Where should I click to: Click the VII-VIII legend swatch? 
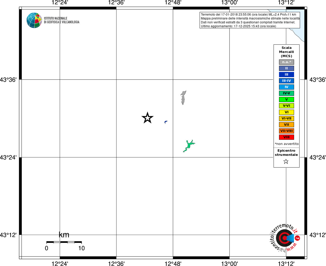tap(287, 131)
